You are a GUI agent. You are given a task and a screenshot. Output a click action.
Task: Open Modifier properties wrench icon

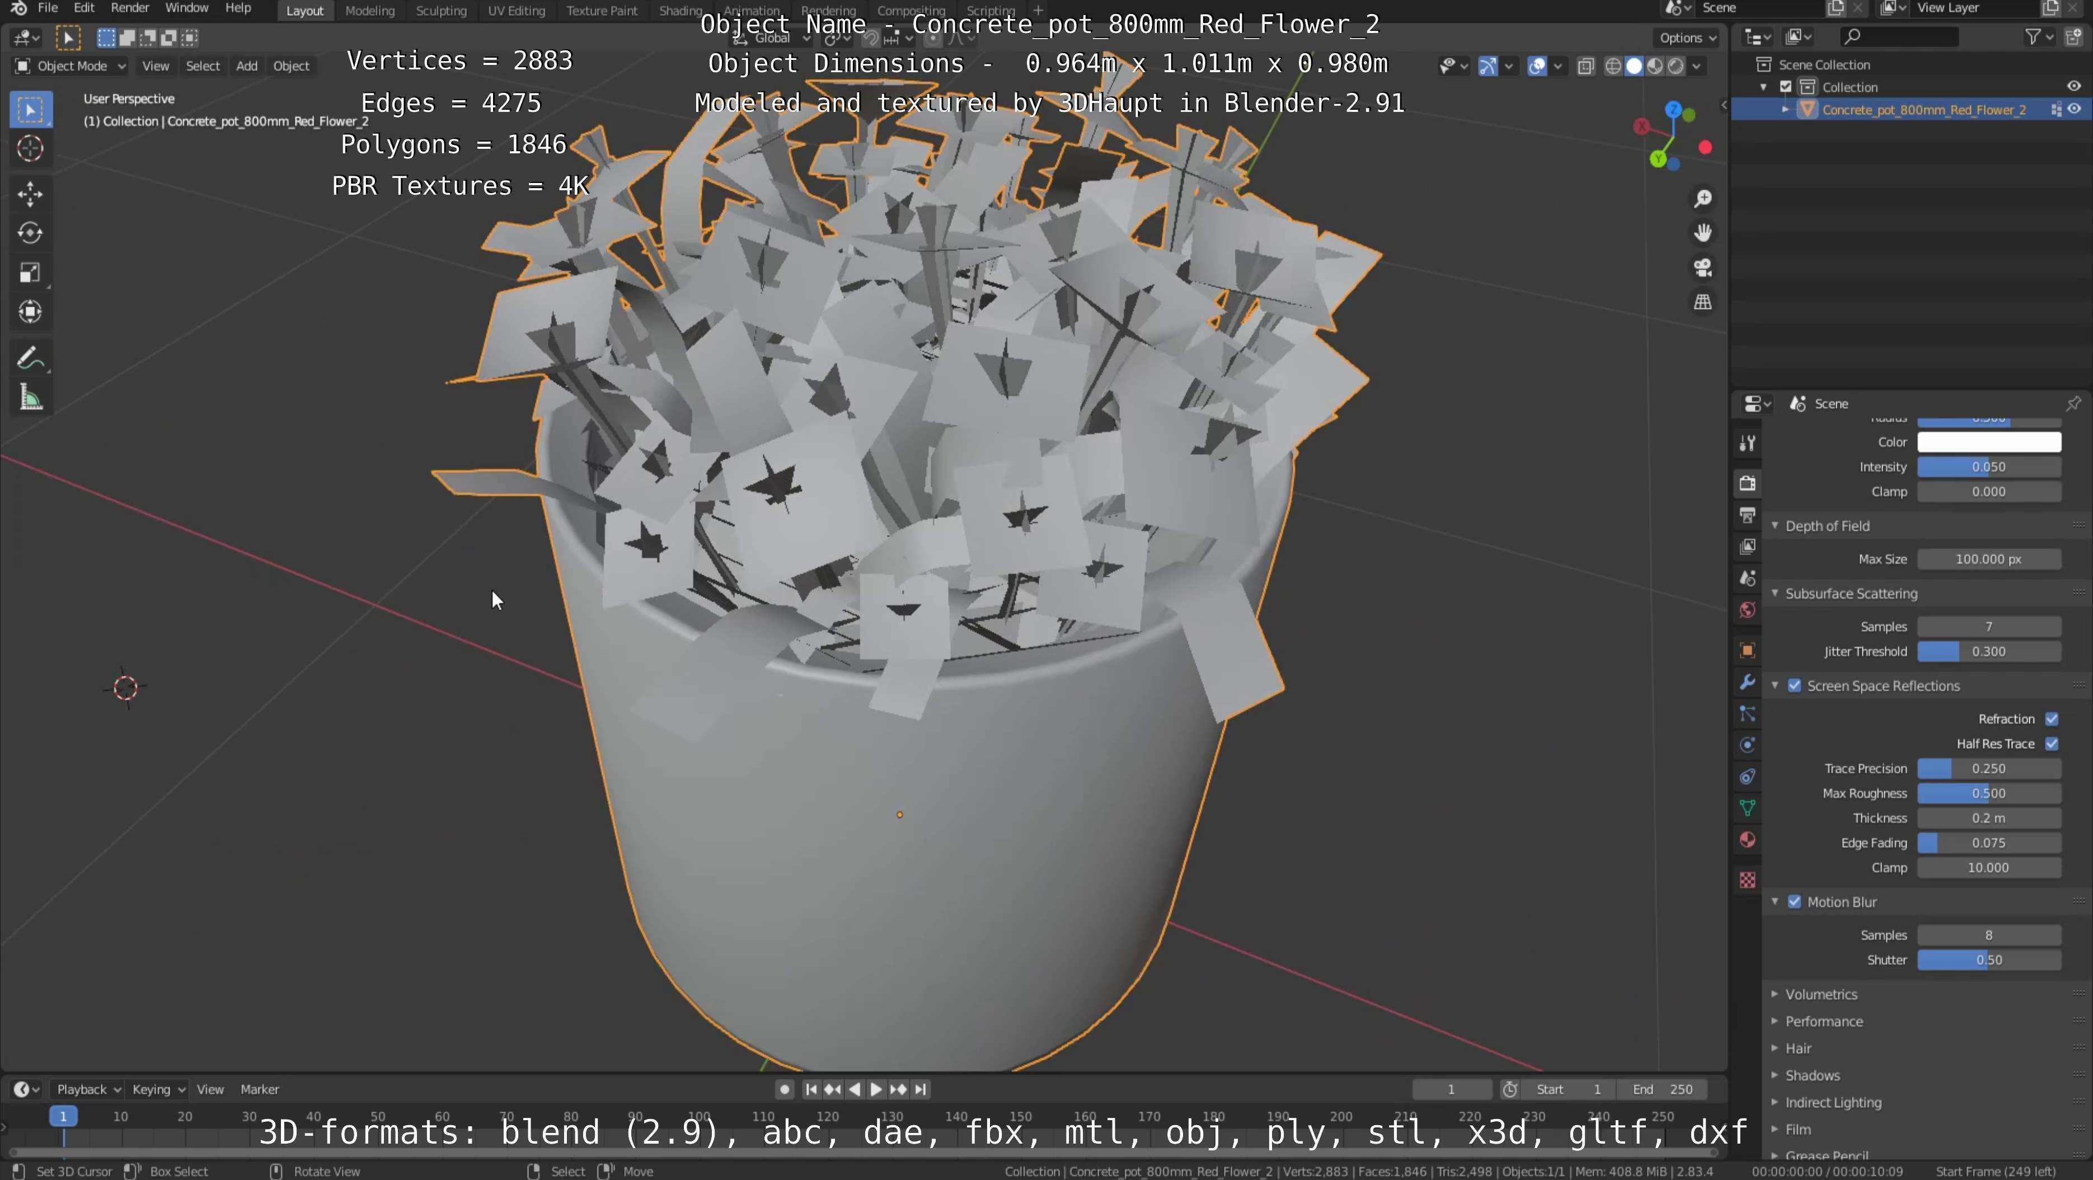1747,682
